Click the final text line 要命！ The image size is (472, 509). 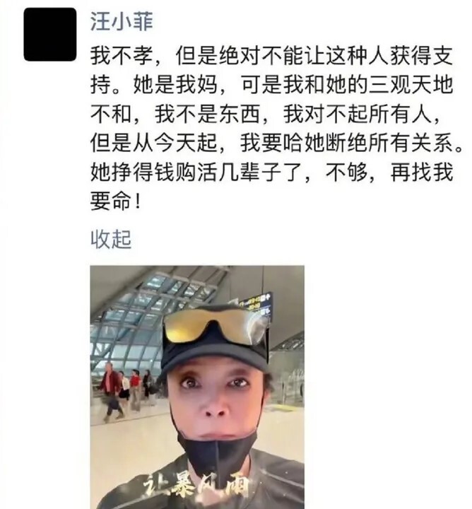click(116, 201)
